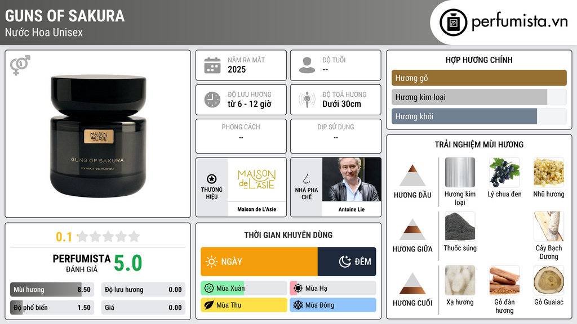Click the Nhũ hương note image

coord(549,173)
